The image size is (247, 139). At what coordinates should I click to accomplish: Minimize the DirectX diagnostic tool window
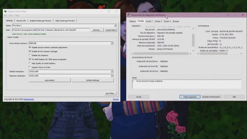(228, 15)
